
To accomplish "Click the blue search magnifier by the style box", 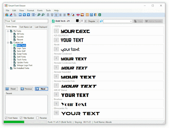I will pos(101,21).
